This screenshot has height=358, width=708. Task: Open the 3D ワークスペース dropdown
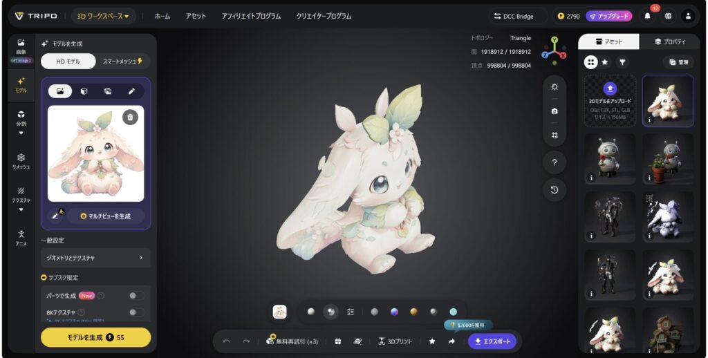(x=103, y=16)
